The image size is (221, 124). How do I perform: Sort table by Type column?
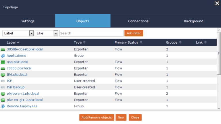79,42
